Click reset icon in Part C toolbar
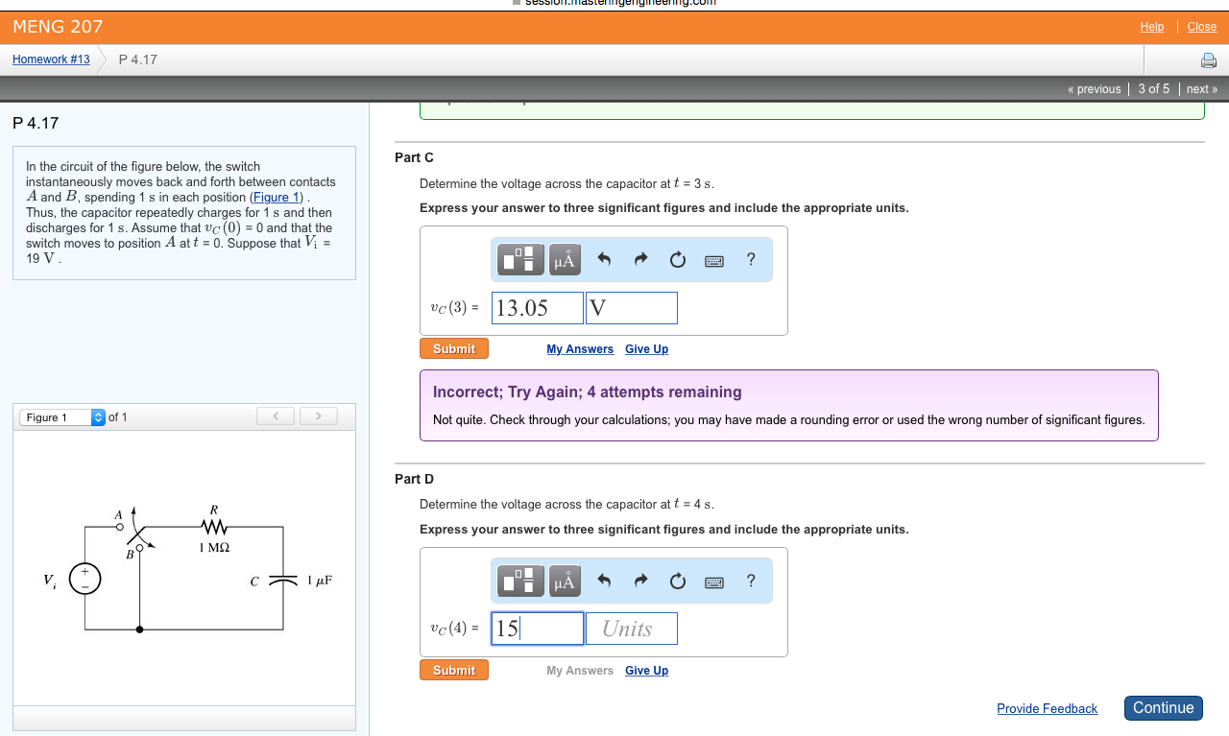Viewport: 1229px width, 736px height. click(678, 259)
